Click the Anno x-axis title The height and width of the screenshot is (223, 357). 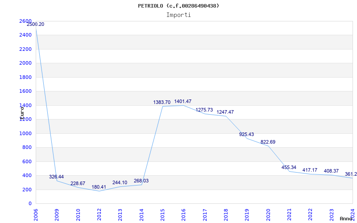347,219
